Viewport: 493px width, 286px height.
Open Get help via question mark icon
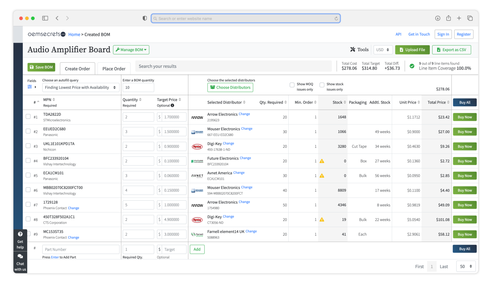20,234
